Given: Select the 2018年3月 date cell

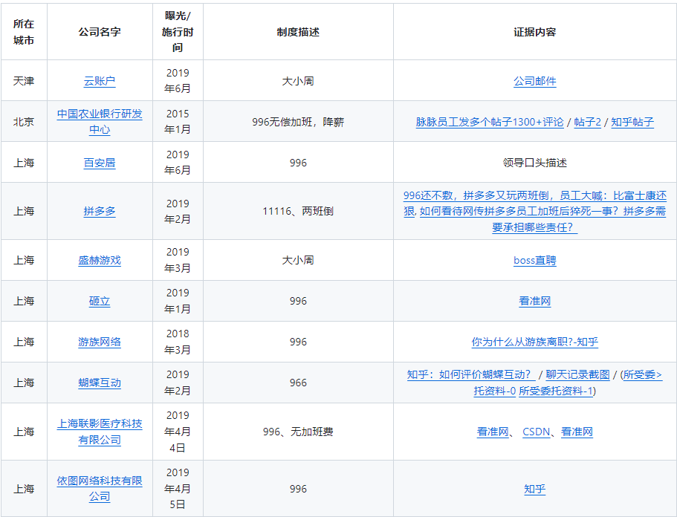Looking at the screenshot, I should [x=178, y=342].
